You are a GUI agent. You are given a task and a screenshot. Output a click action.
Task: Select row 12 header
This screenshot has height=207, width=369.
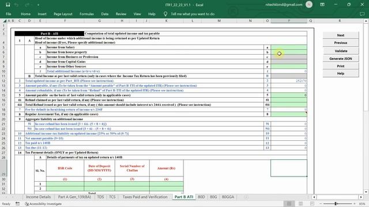pyautogui.click(x=3, y=80)
